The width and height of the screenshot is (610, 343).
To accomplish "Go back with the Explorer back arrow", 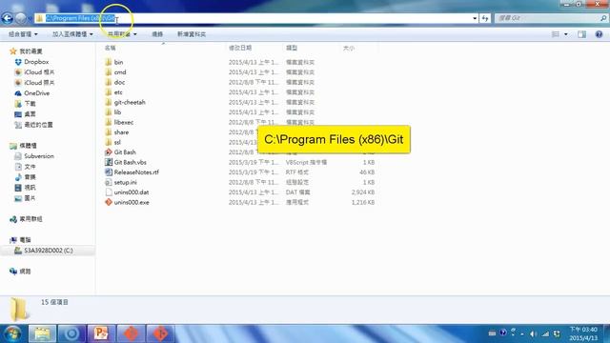I will (x=8, y=18).
